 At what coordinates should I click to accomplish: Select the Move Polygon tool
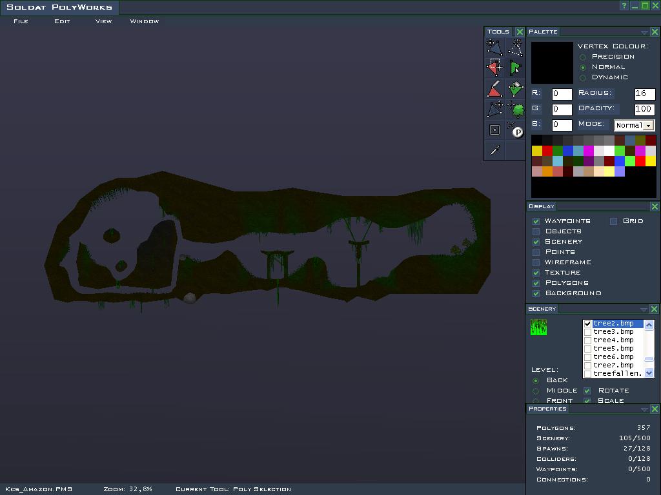pyautogui.click(x=494, y=48)
